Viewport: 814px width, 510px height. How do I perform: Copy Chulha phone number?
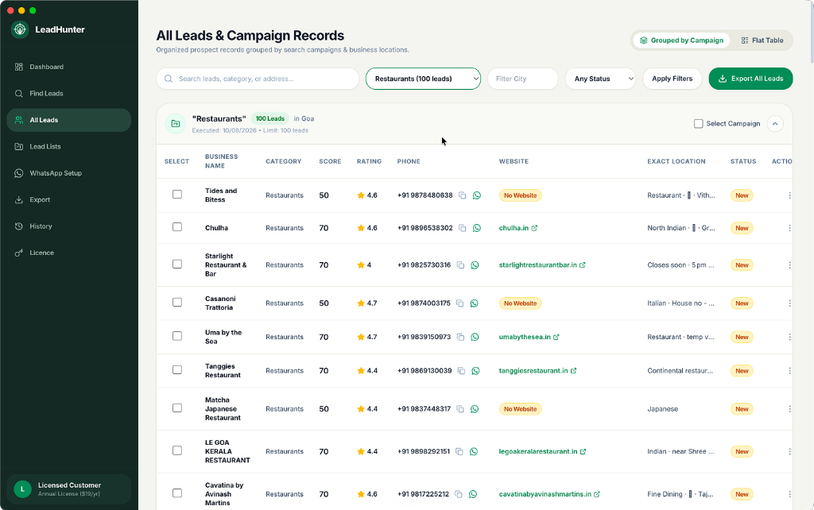[x=462, y=228]
